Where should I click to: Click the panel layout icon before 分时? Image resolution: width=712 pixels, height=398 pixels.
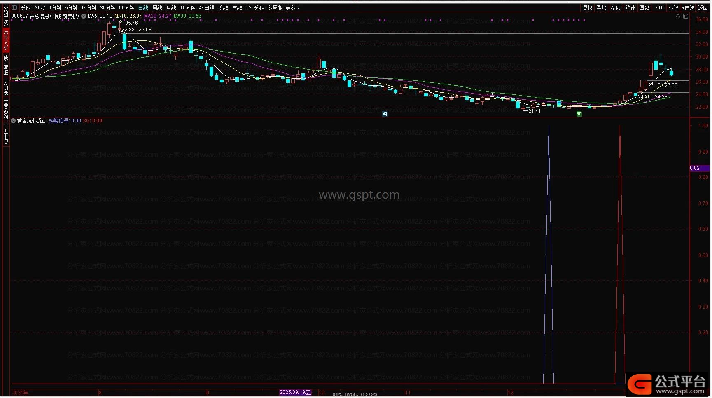[14, 8]
